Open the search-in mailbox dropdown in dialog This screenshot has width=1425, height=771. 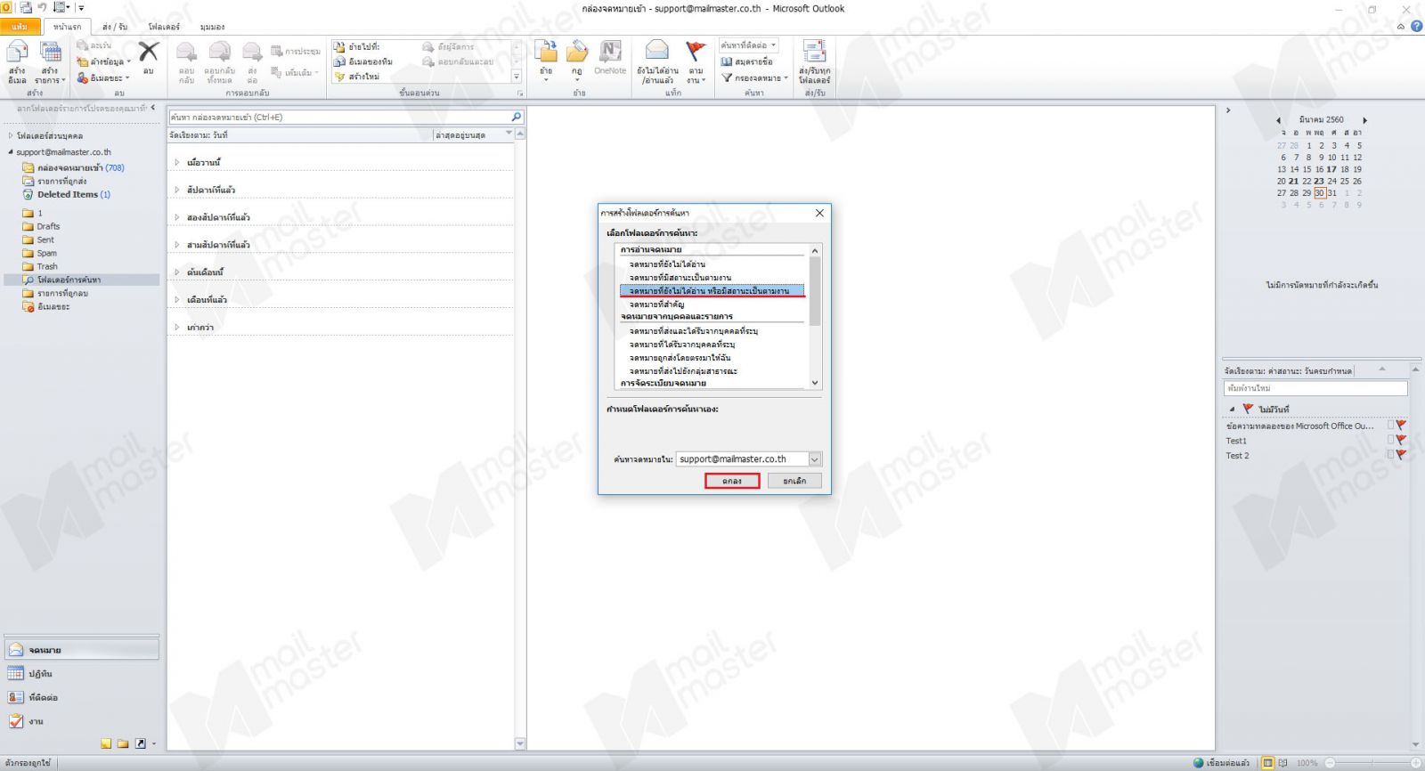(814, 459)
